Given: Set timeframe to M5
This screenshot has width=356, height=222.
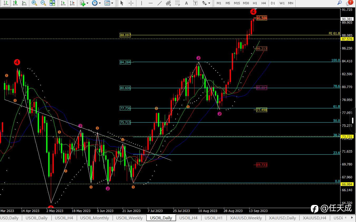Looking at the screenshot, I should click(228, 3).
